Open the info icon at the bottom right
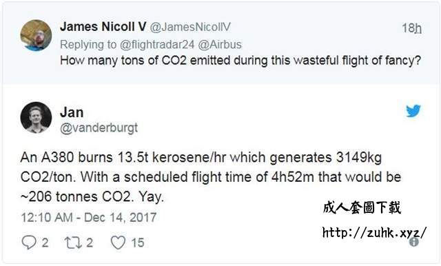441x266 pixels. tap(413, 242)
